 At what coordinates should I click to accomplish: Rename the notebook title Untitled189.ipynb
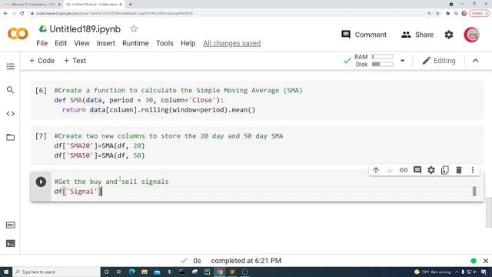(x=85, y=29)
